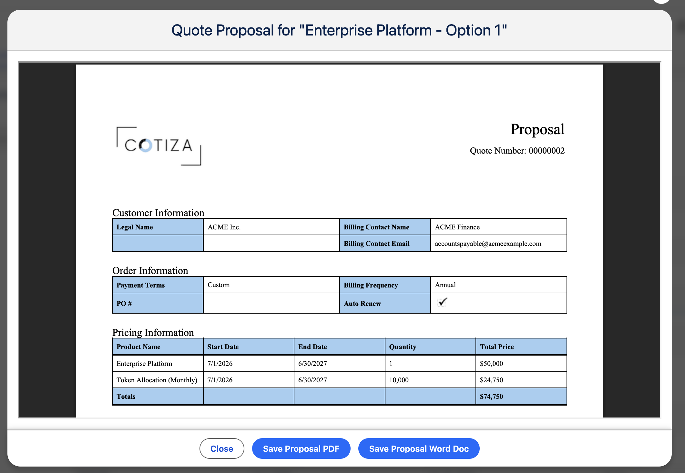Click the Billing Contact Email label
The height and width of the screenshot is (473, 685).
(377, 244)
